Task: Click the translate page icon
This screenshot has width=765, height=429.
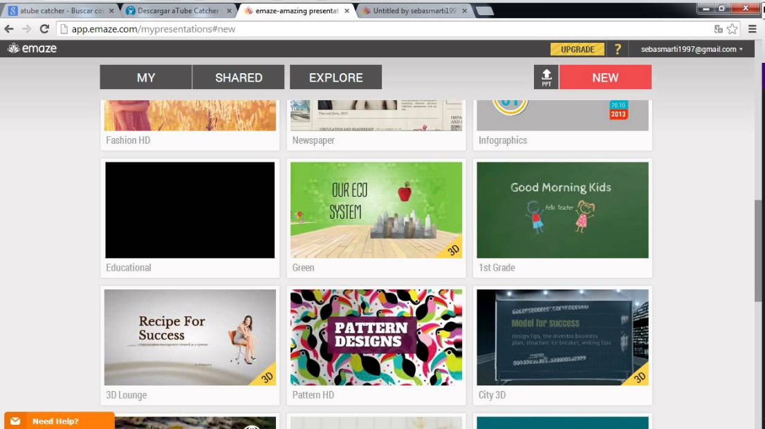Action: tap(718, 29)
